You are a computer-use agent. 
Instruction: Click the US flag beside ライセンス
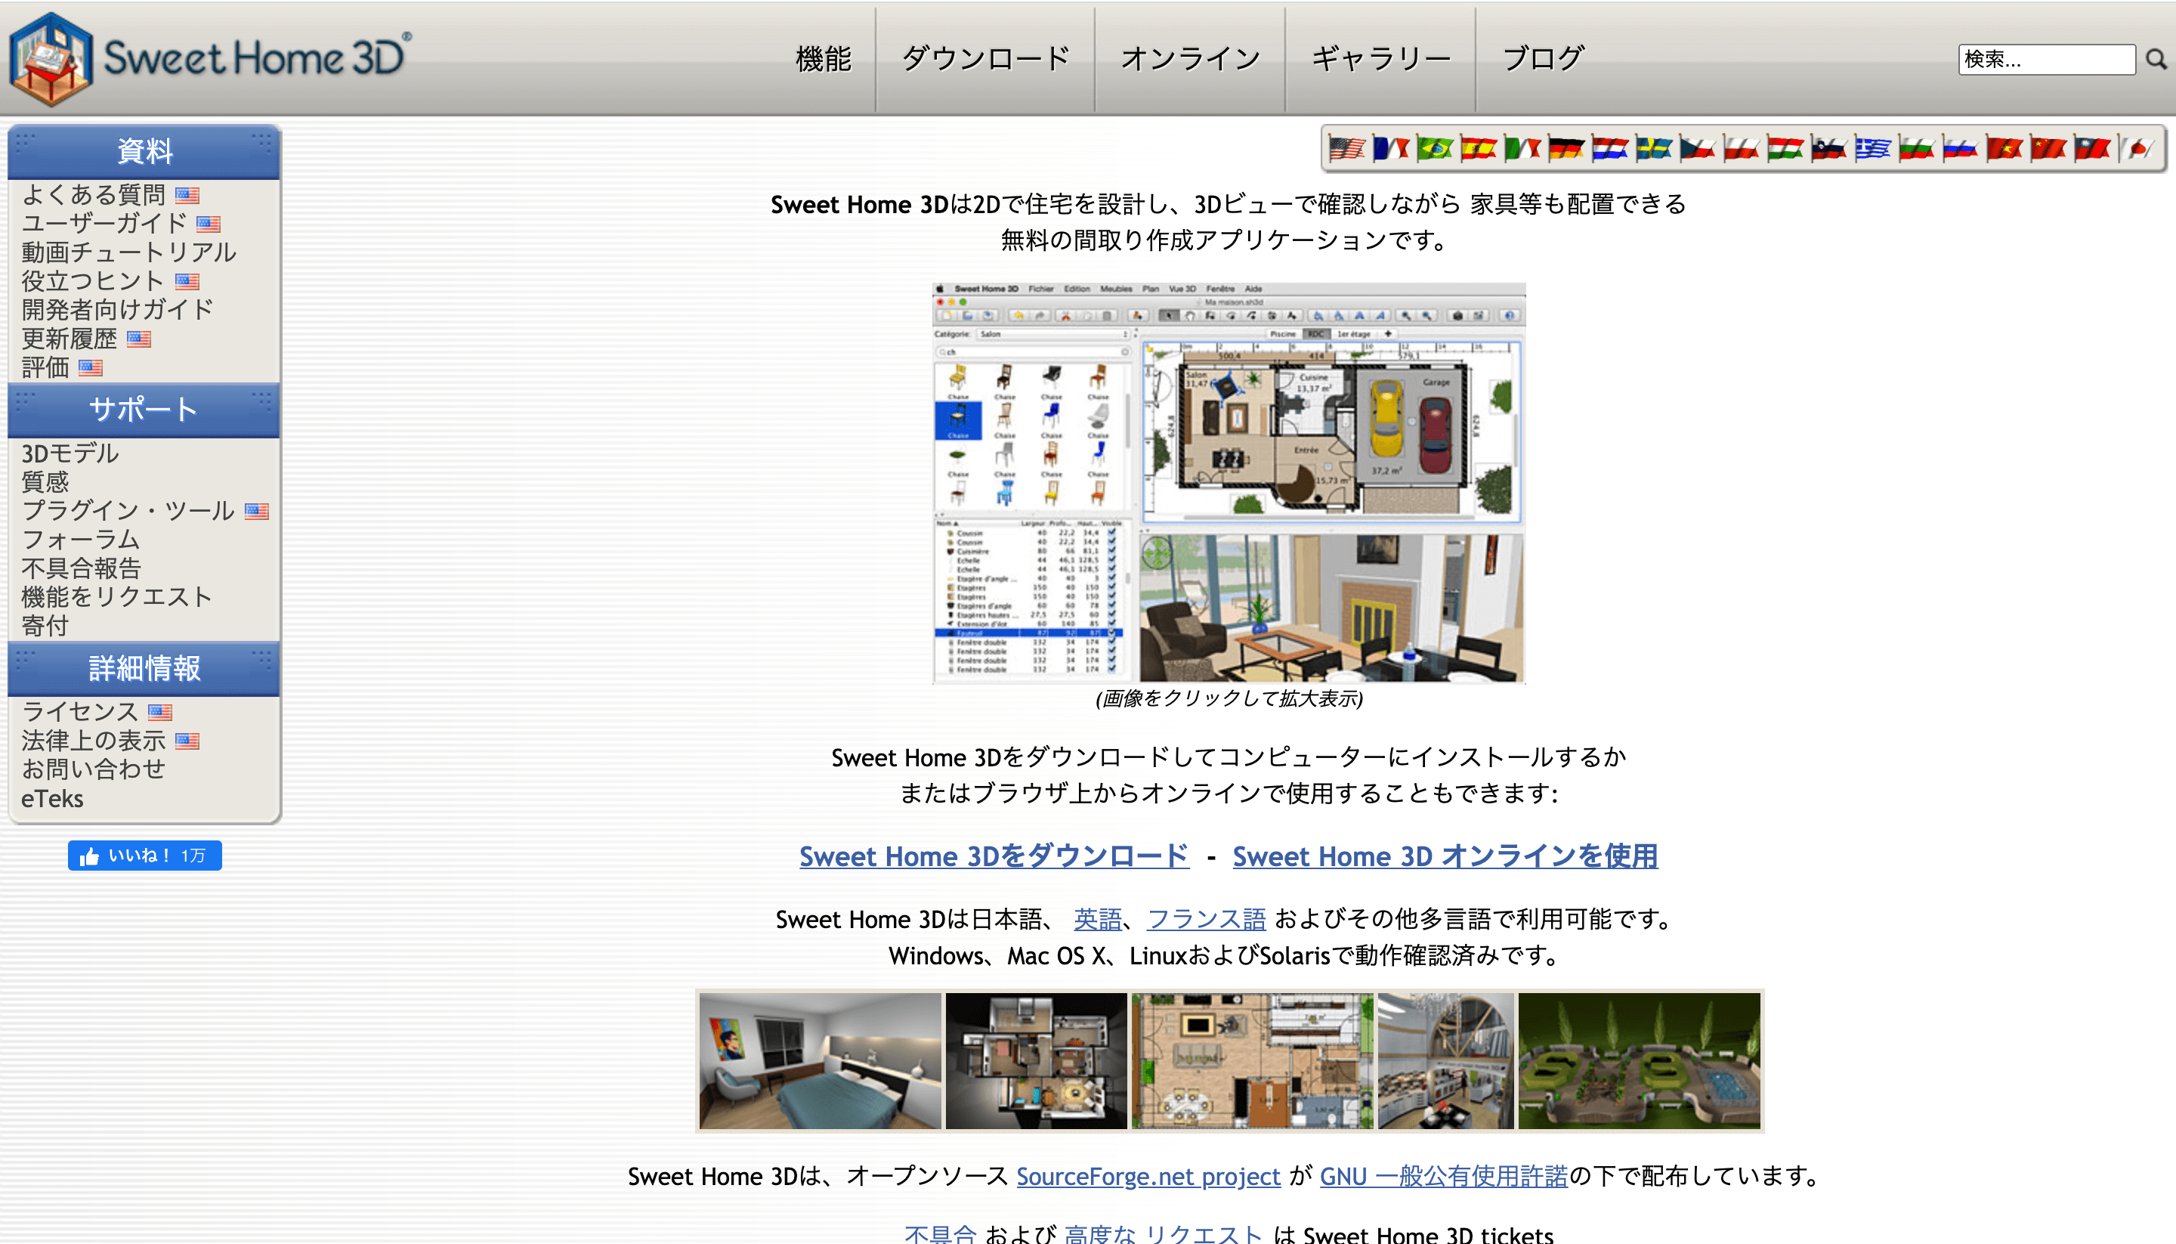(x=160, y=712)
